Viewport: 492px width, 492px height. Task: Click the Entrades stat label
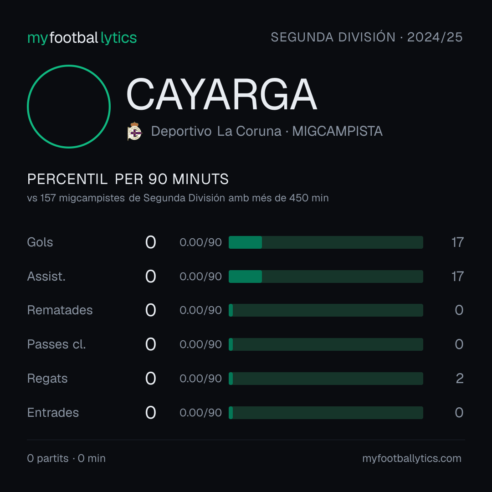[x=53, y=413]
